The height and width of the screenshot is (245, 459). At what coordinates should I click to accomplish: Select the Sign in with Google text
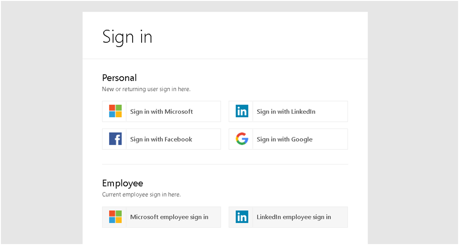[x=285, y=140]
